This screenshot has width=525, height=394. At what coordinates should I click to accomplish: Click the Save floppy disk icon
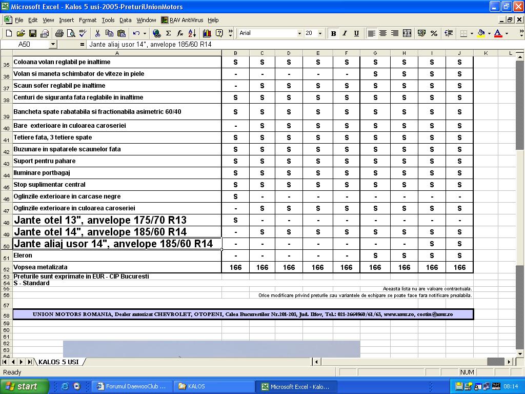(x=33, y=33)
